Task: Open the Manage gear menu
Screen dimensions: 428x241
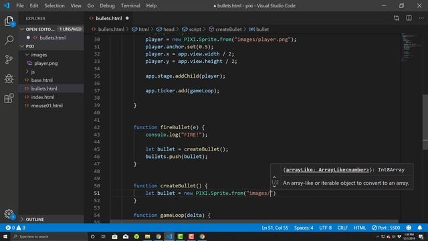Action: tap(9, 214)
